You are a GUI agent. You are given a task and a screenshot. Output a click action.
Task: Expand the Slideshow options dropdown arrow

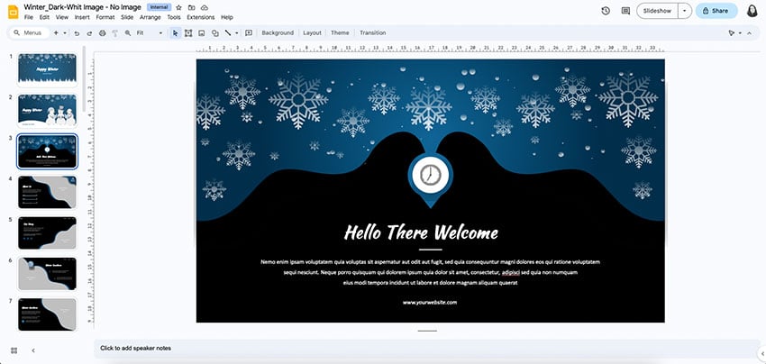pos(686,11)
